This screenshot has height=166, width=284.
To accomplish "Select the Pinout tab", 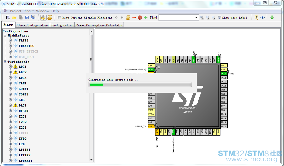I will point(9,25).
